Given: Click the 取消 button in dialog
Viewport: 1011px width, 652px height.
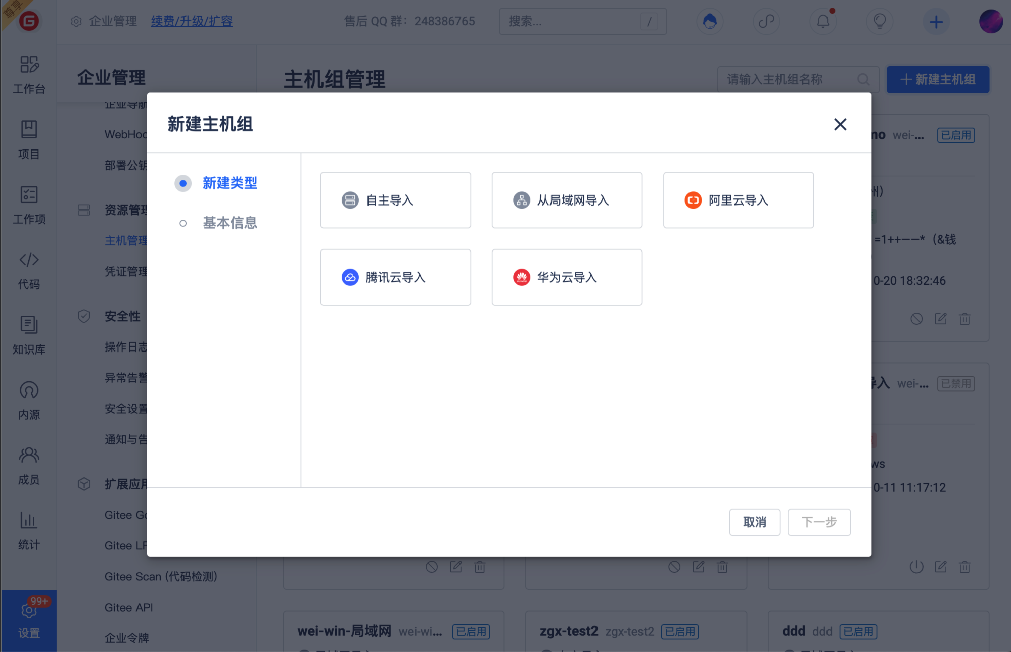Looking at the screenshot, I should click(x=754, y=522).
